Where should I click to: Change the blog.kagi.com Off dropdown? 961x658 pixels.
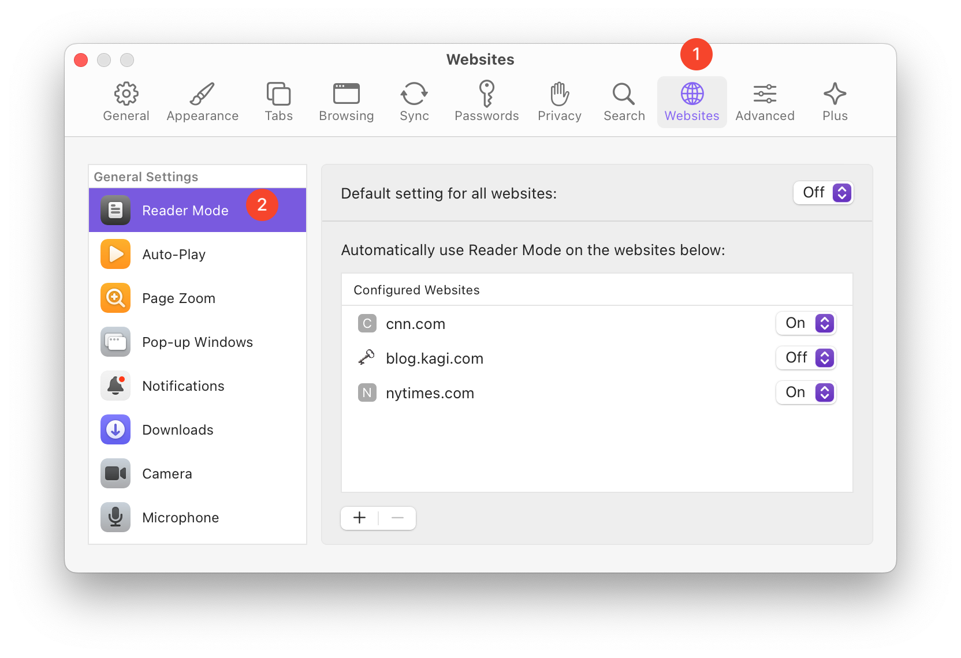coord(806,358)
